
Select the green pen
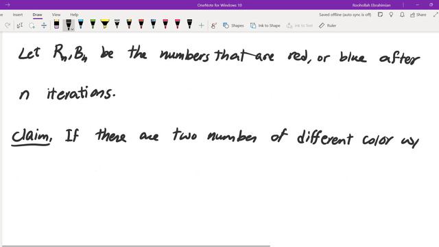[x=93, y=25]
